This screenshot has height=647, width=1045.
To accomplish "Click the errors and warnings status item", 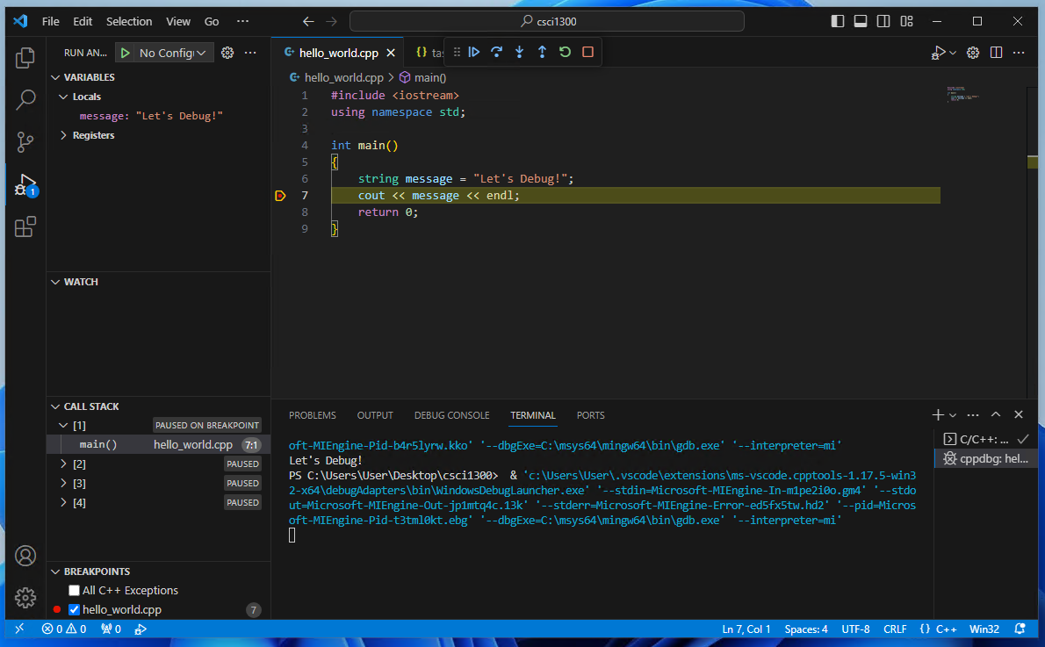I will [64, 629].
